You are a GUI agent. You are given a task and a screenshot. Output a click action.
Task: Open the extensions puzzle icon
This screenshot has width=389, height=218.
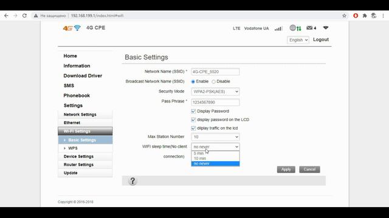click(365, 16)
